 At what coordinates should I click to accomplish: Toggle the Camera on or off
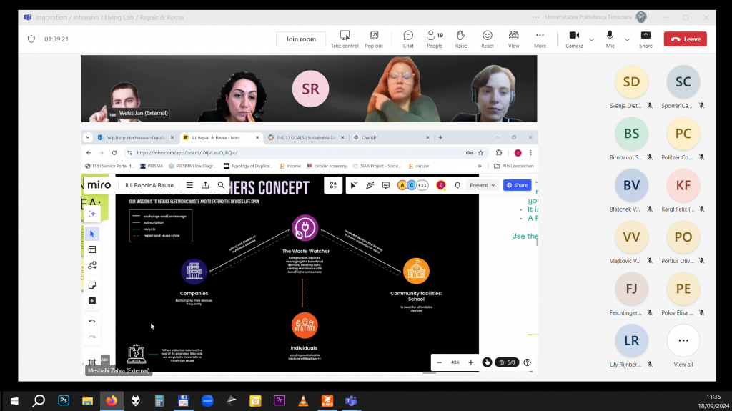(574, 39)
